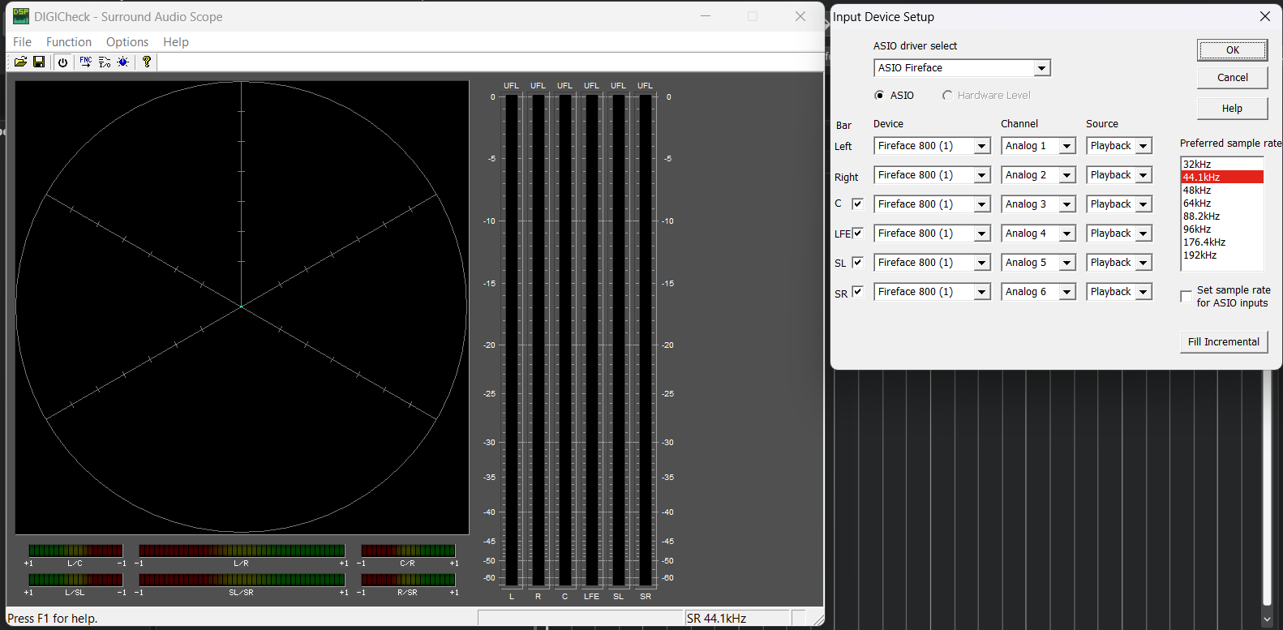Select the ASIO radio button
The width and height of the screenshot is (1283, 630).
pos(879,96)
